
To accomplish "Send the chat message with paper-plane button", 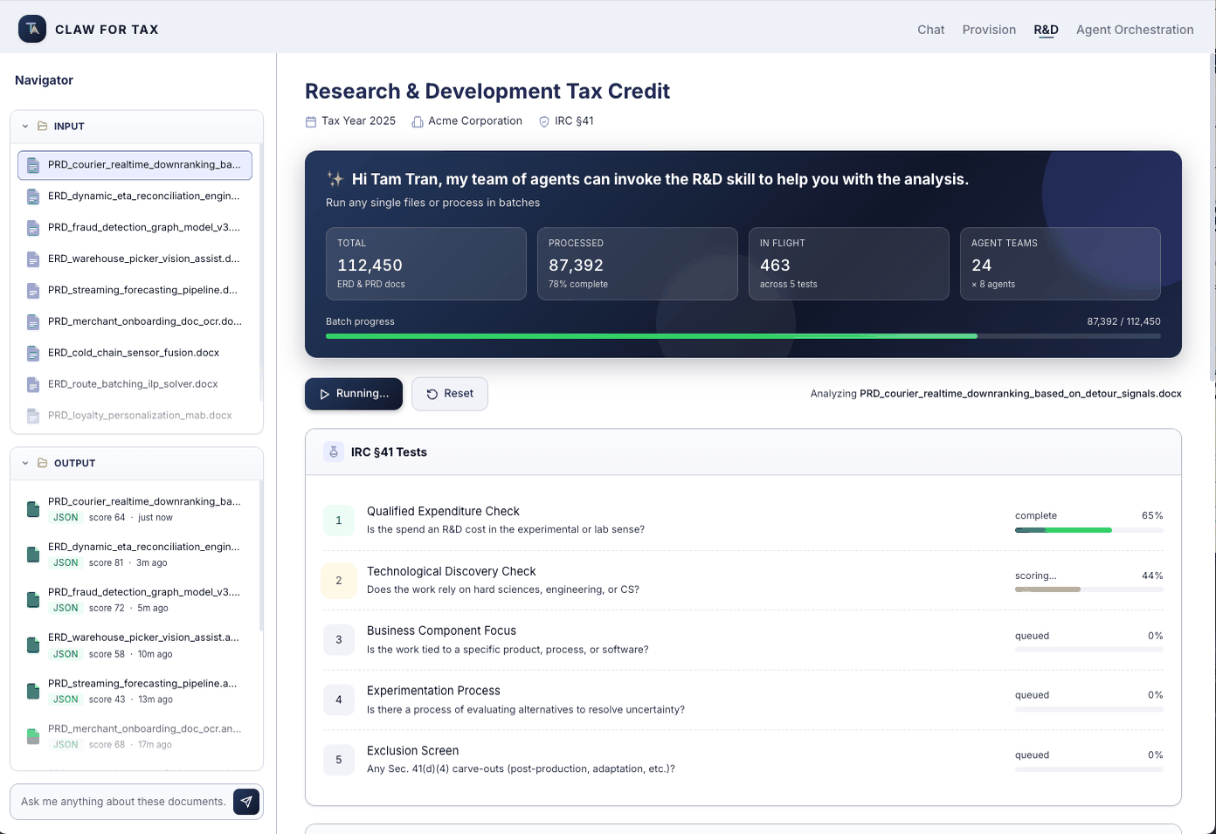I will [x=246, y=802].
